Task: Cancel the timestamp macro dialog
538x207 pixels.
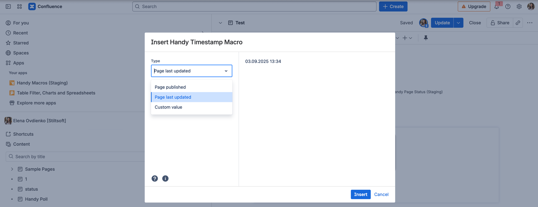Action: [x=381, y=194]
